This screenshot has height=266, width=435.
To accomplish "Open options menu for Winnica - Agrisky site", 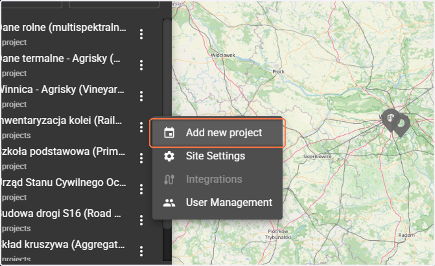I will [x=141, y=96].
